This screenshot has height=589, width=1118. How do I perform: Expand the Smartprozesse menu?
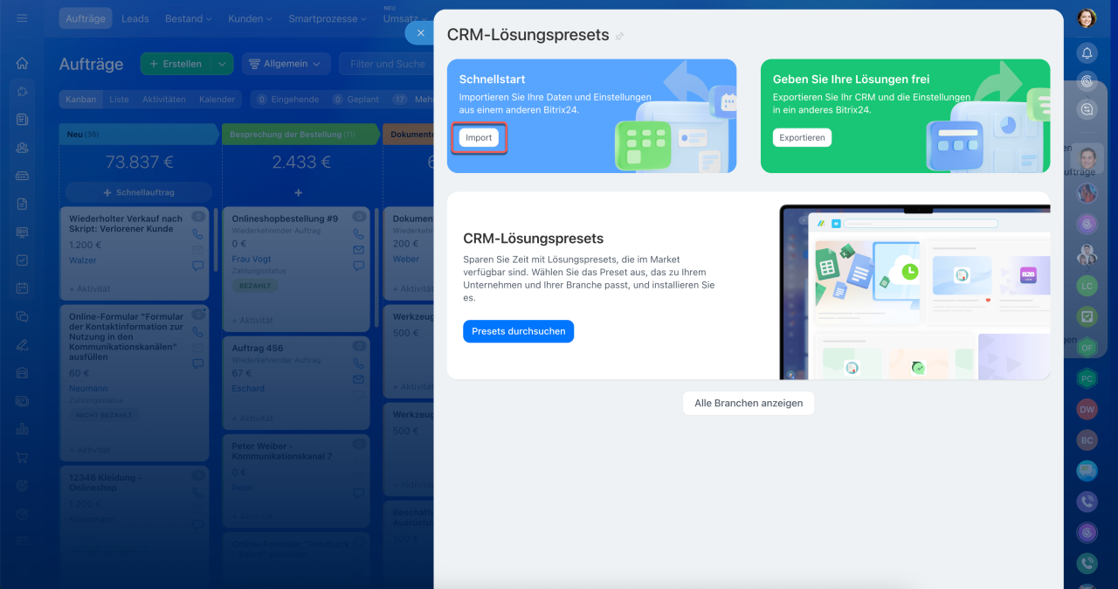(x=328, y=18)
